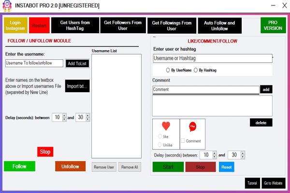Open Get Users from HashTag tab
The image size is (290, 193).
[x=75, y=25]
